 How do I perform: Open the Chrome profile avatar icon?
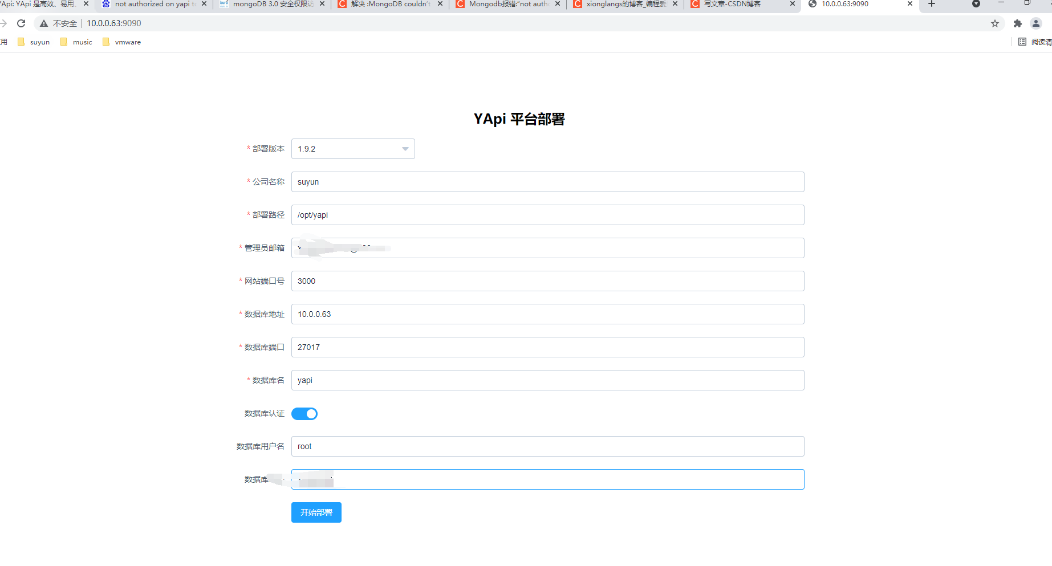(1036, 23)
